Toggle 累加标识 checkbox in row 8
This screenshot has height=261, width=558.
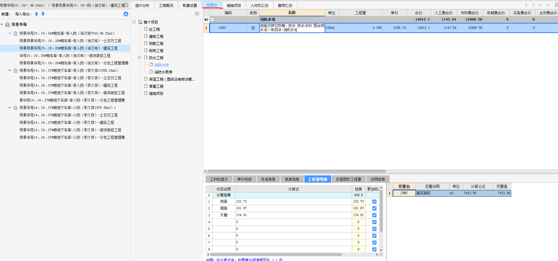click(374, 249)
